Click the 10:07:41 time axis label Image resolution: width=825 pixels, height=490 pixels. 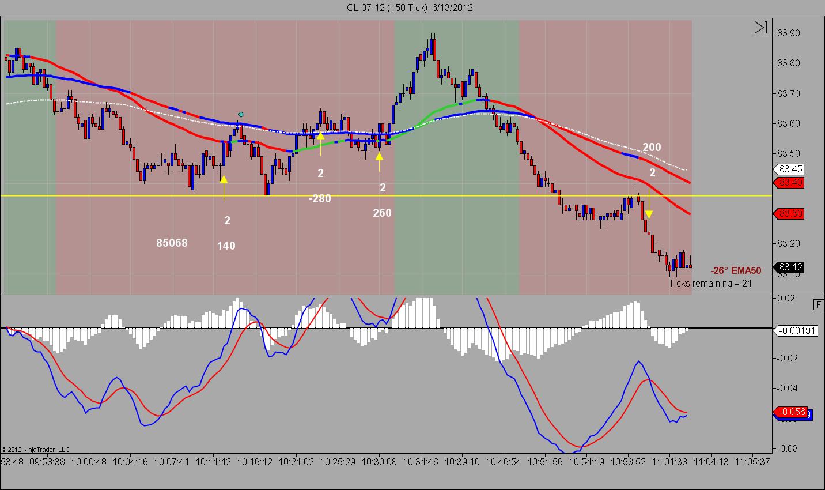(173, 462)
